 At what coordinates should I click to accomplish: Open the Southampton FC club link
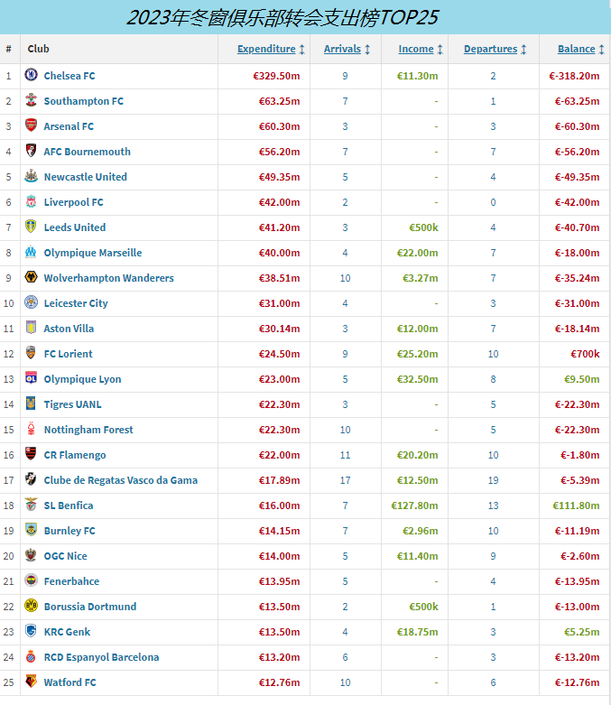click(x=84, y=101)
